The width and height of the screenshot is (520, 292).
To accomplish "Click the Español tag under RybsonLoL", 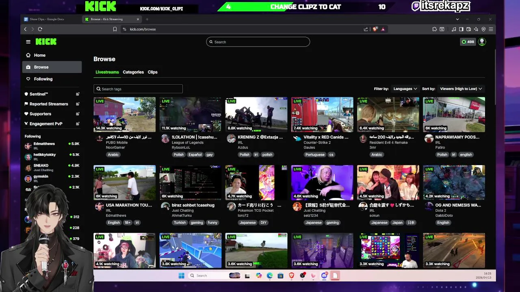I will (195, 155).
